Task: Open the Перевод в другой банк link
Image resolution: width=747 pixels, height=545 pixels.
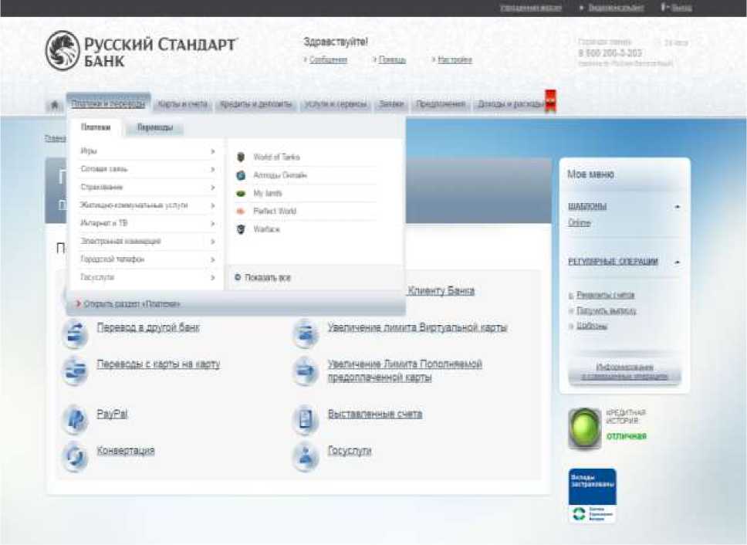Action: pos(148,328)
